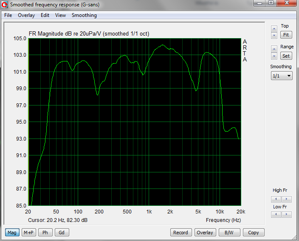Click the bottom Overlay button

[205, 233]
